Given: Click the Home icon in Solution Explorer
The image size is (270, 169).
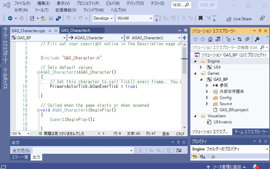Looking at the screenshot, I should pyautogui.click(x=210, y=39).
